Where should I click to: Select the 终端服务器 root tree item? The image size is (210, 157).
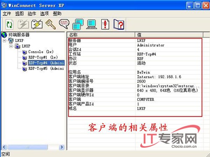pyautogui.click(x=19, y=35)
